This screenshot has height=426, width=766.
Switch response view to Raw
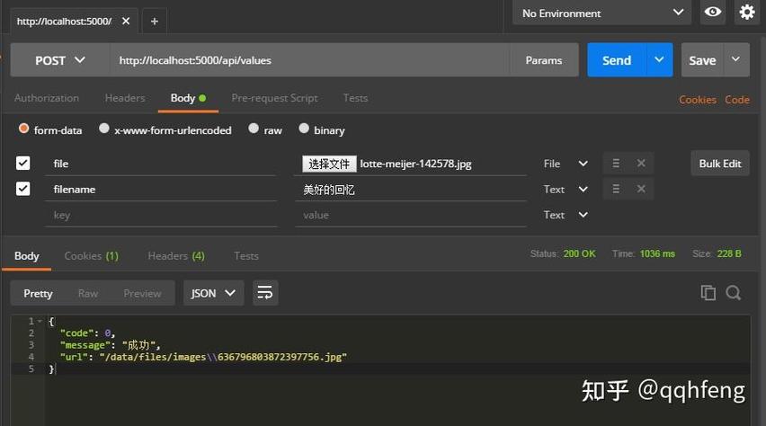pos(88,293)
